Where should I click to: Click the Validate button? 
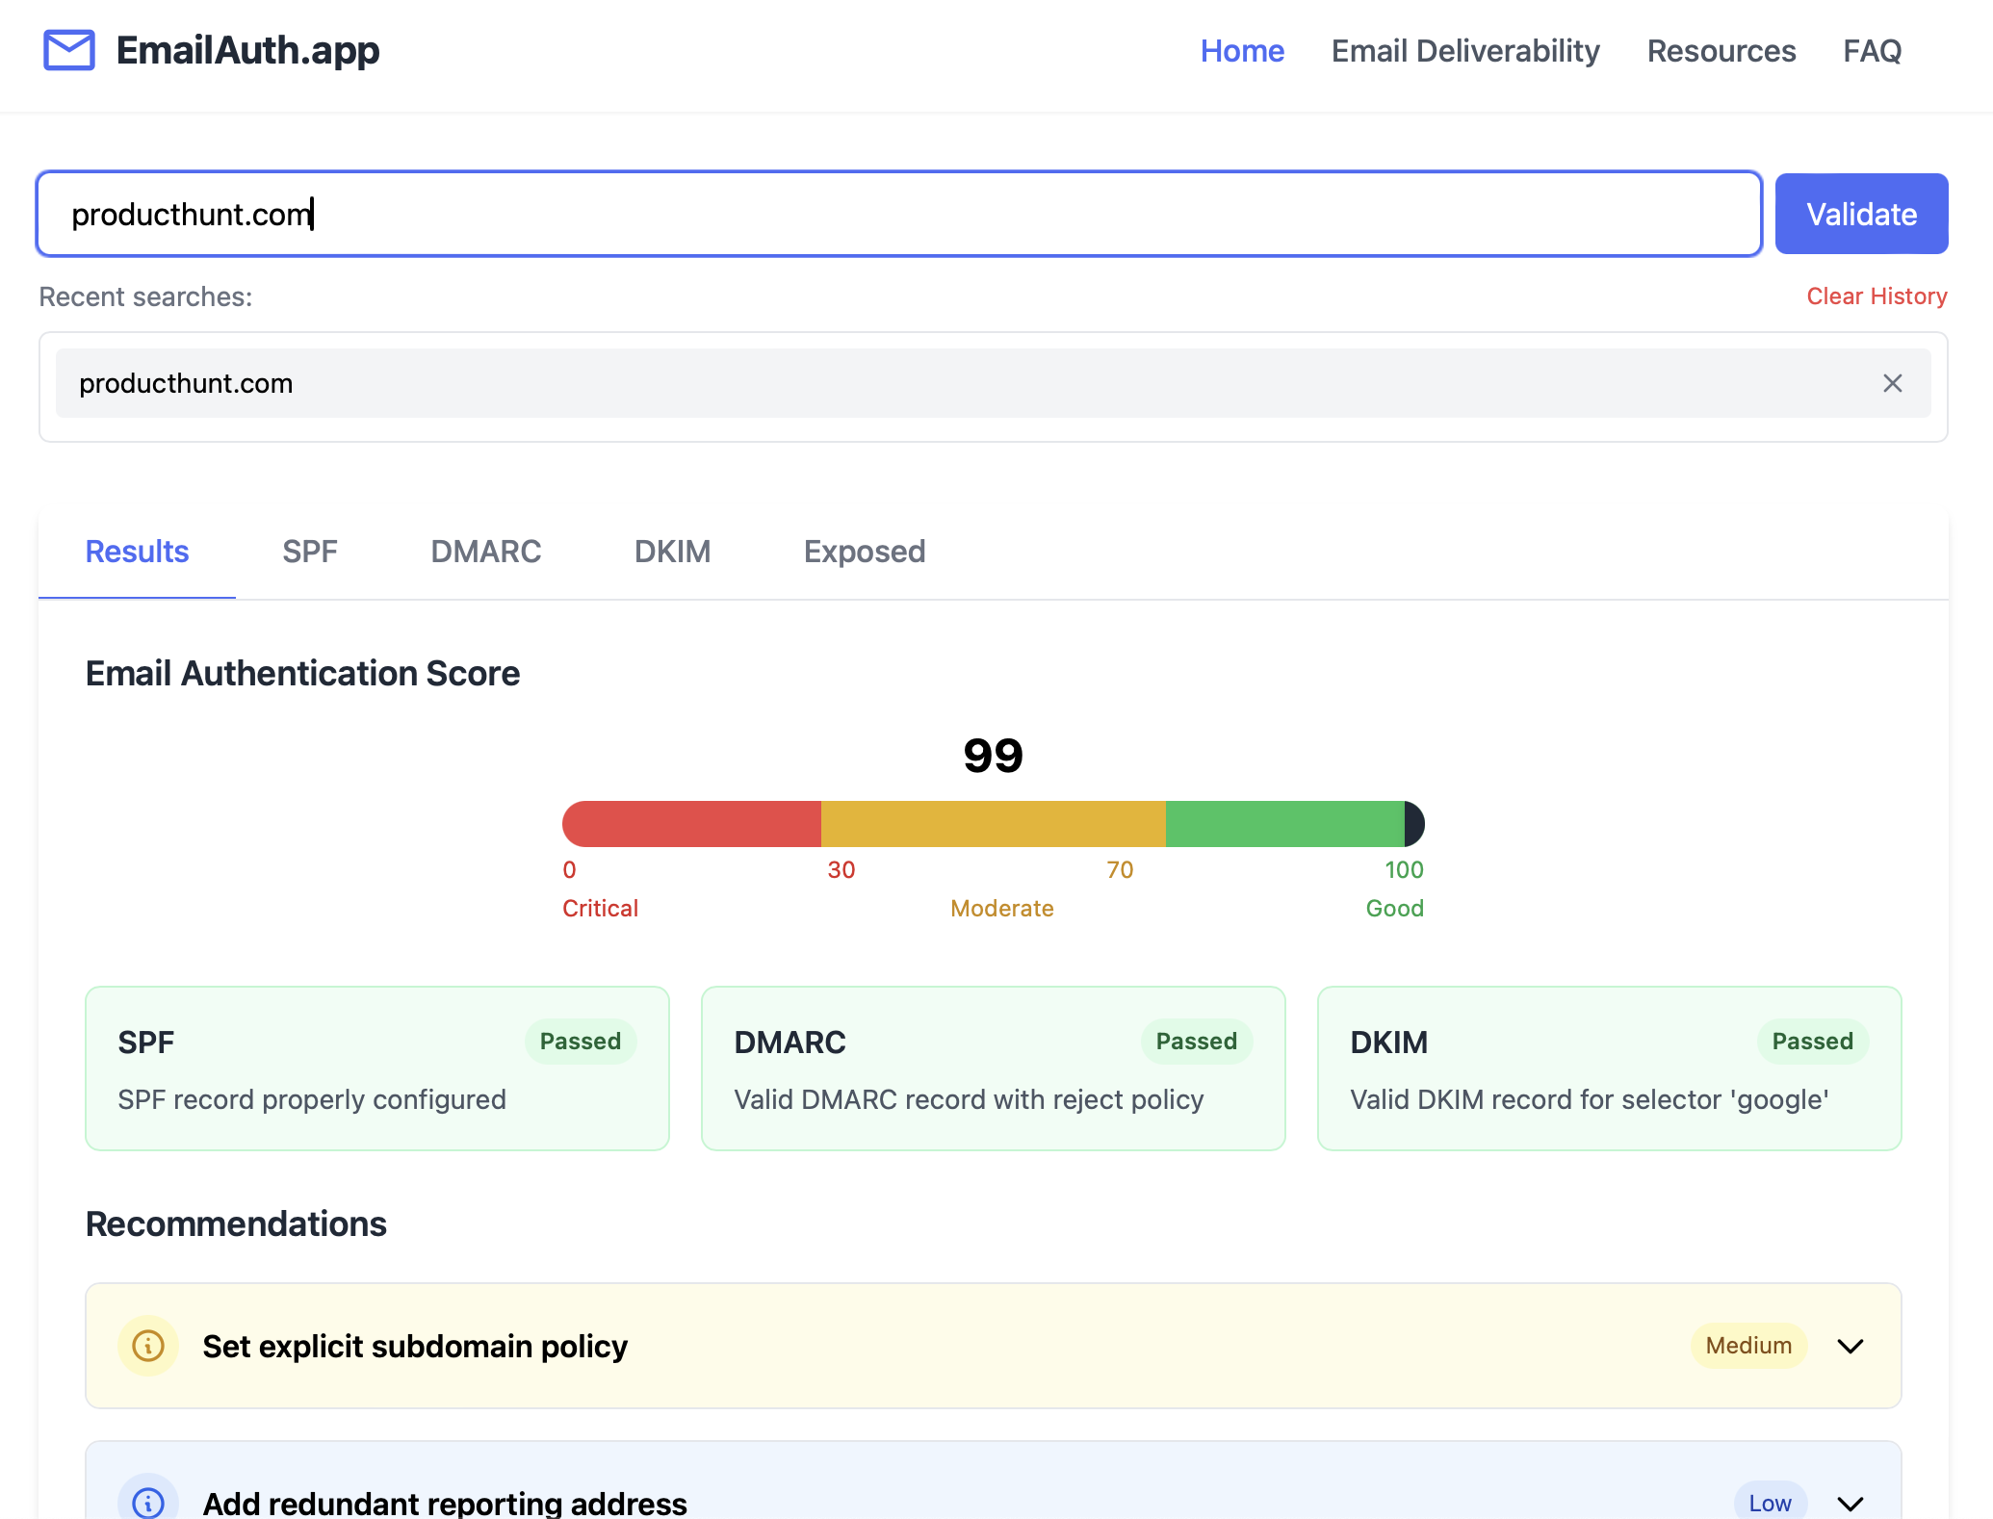click(1861, 214)
